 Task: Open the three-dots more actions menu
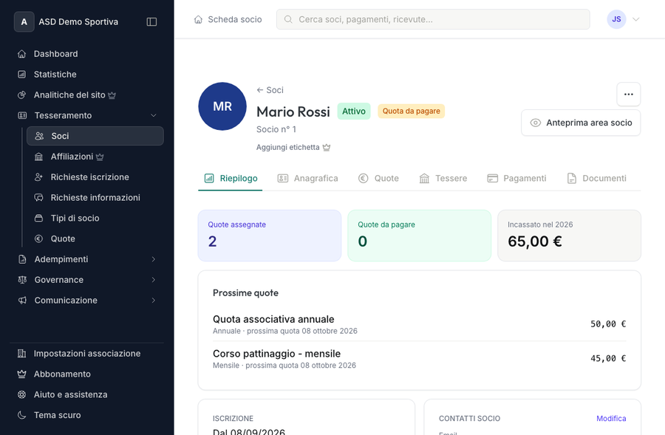click(x=629, y=94)
